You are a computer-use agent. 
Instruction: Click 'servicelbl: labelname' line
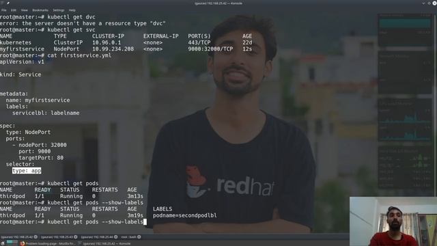46,113
